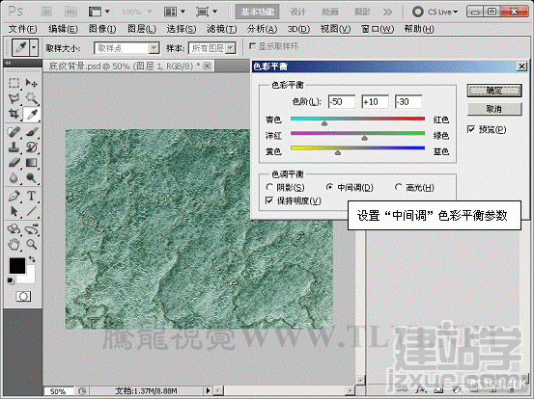
Task: Open the Eyedropper tool preset picker arrow
Action: [34, 47]
